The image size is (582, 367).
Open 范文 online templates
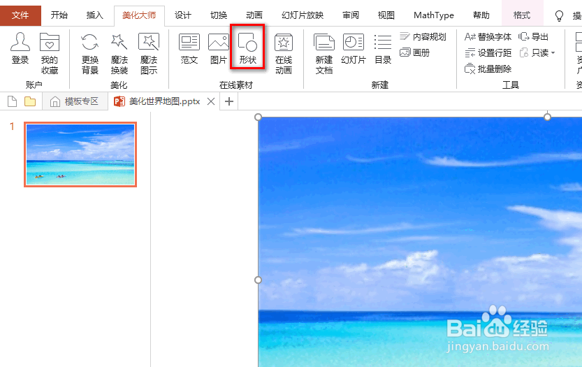click(x=189, y=48)
